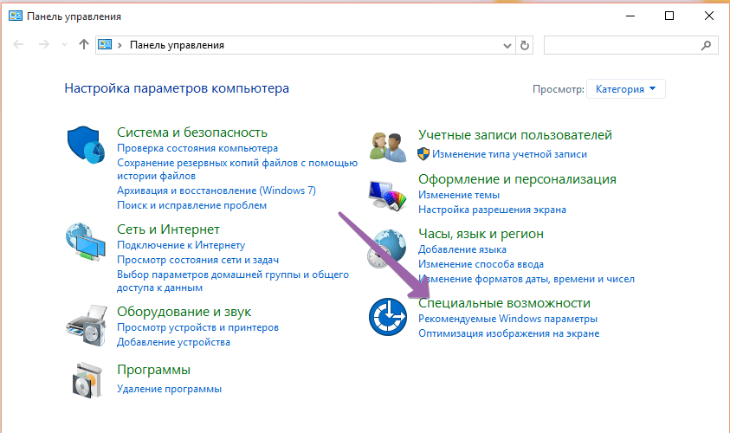Open Специальные возможности category heading
This screenshot has width=730, height=433.
pyautogui.click(x=504, y=303)
